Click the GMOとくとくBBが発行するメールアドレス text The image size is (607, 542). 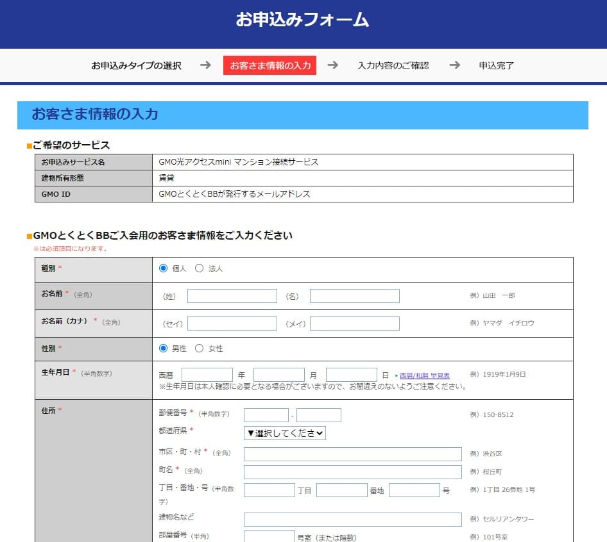click(x=235, y=194)
